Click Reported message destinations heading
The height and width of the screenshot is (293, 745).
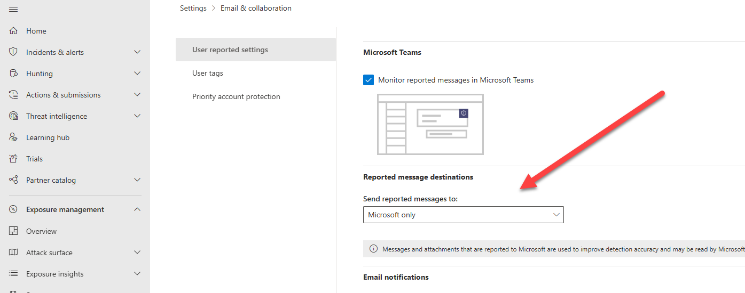click(418, 177)
